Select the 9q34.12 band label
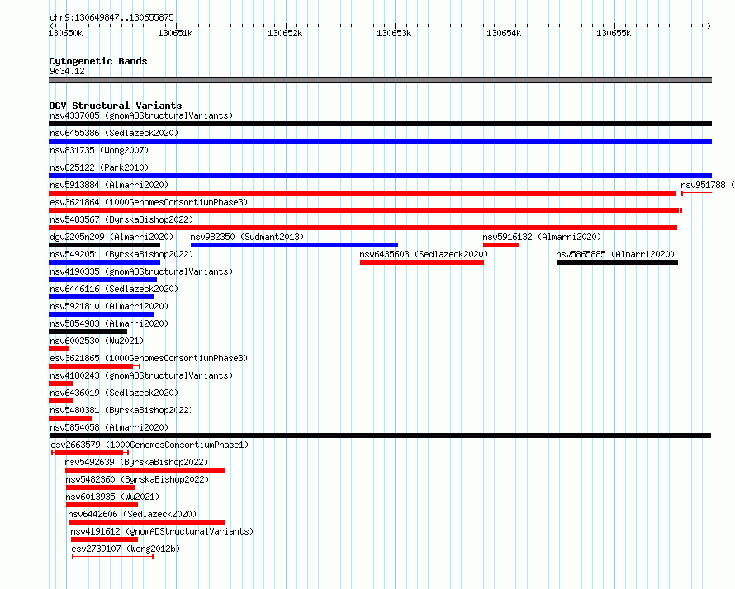Image resolution: width=735 pixels, height=589 pixels. 67,71
